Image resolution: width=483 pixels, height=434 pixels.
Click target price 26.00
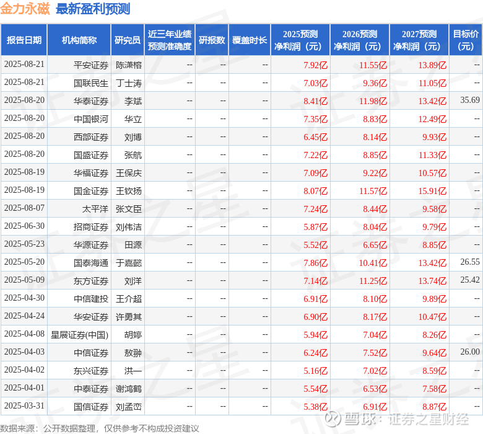470,352
